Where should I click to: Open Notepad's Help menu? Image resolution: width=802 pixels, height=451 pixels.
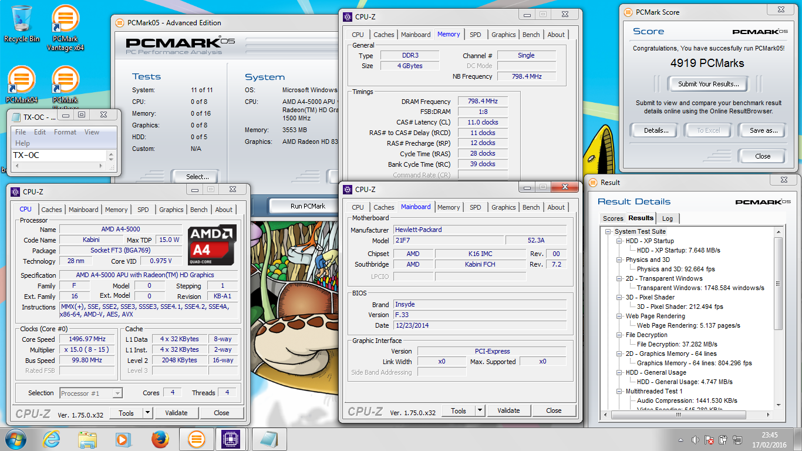point(22,143)
